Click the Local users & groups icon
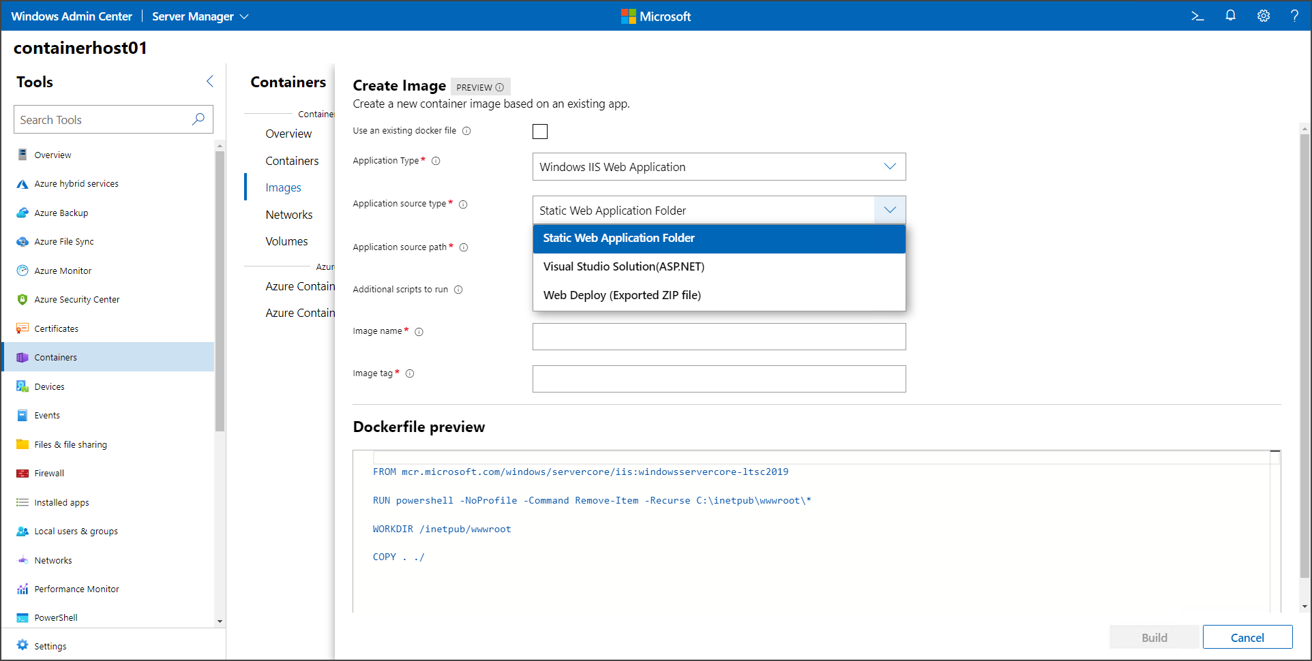 click(23, 531)
